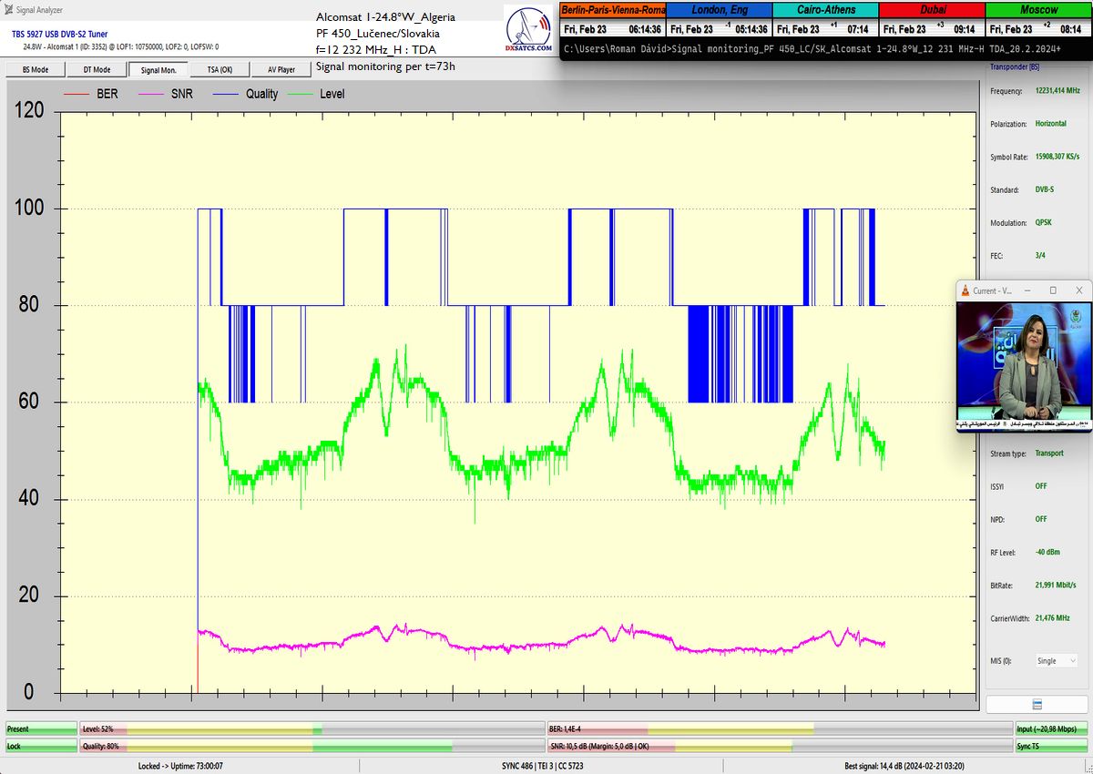This screenshot has height=774, width=1093.
Task: Open the TSA (OK) tab
Action: pyautogui.click(x=220, y=69)
